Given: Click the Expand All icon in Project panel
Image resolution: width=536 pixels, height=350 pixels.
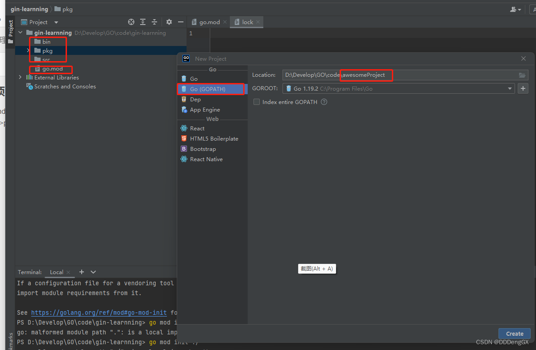Looking at the screenshot, I should [x=143, y=22].
